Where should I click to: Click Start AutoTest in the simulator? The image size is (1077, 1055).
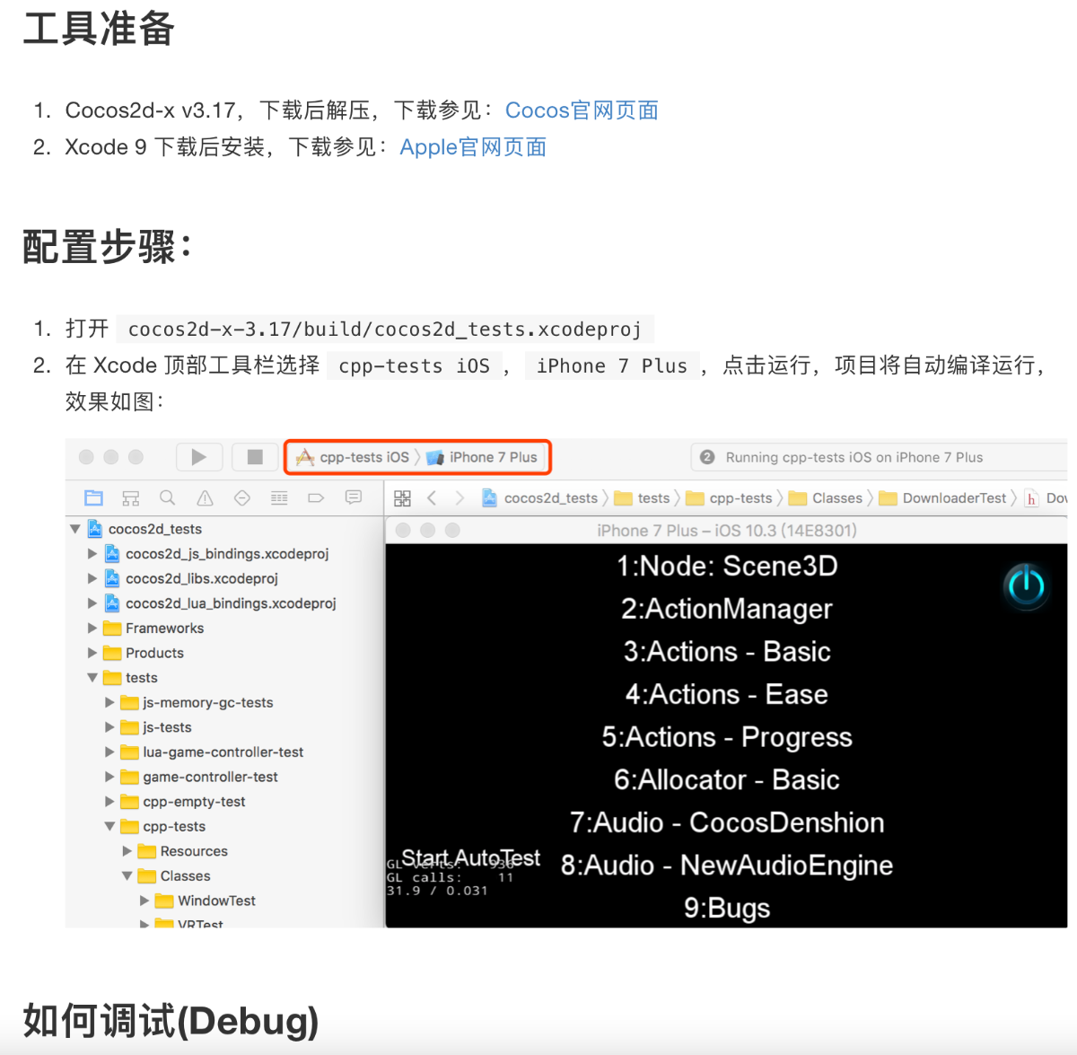[470, 857]
